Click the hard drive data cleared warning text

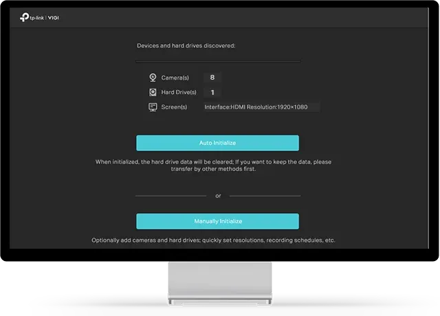(x=213, y=166)
